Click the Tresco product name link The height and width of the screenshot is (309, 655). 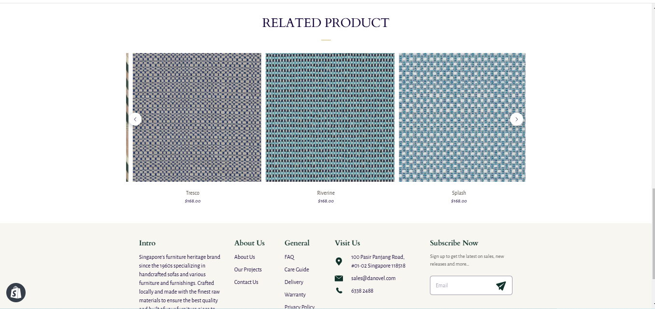coord(193,193)
